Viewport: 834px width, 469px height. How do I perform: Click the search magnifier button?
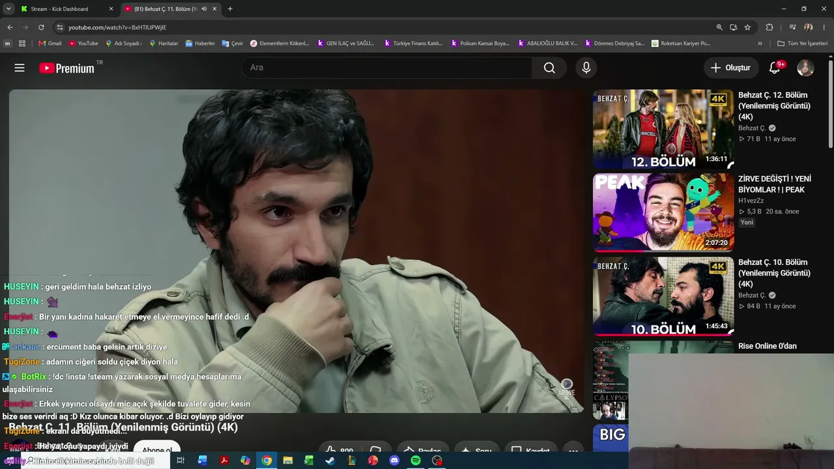point(549,68)
